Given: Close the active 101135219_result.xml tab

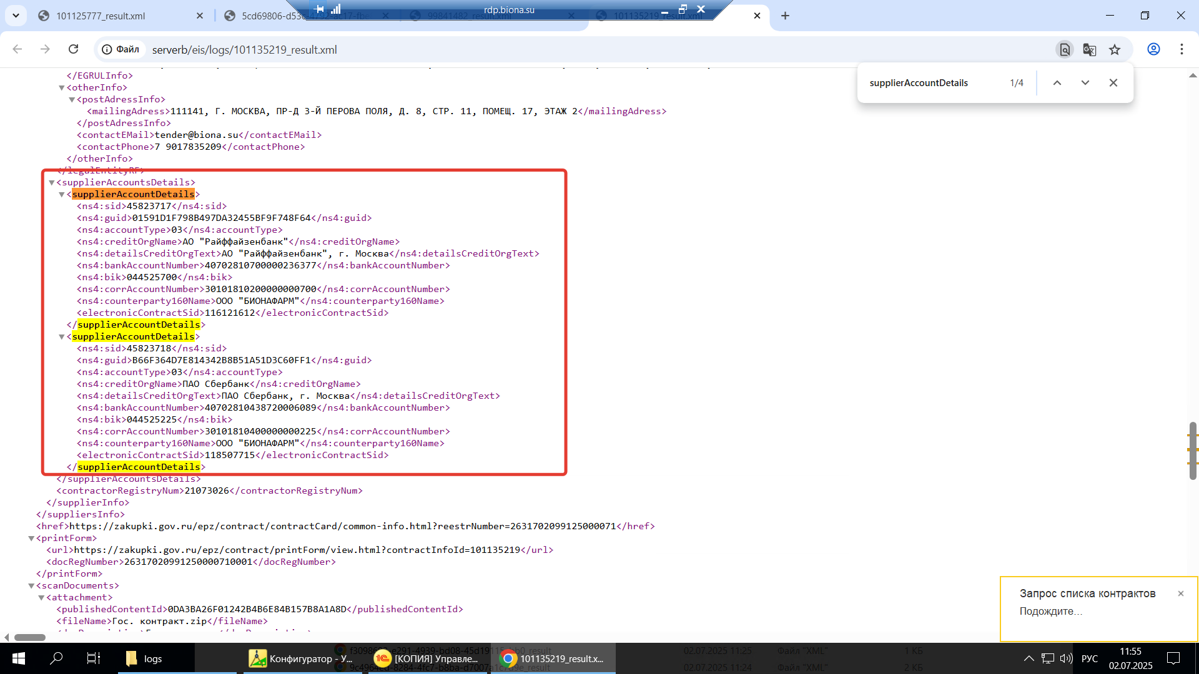Looking at the screenshot, I should [757, 16].
